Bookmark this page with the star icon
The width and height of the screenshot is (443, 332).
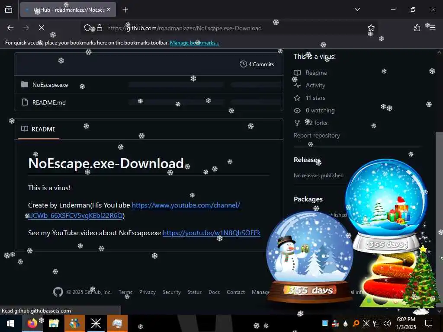pos(371,28)
